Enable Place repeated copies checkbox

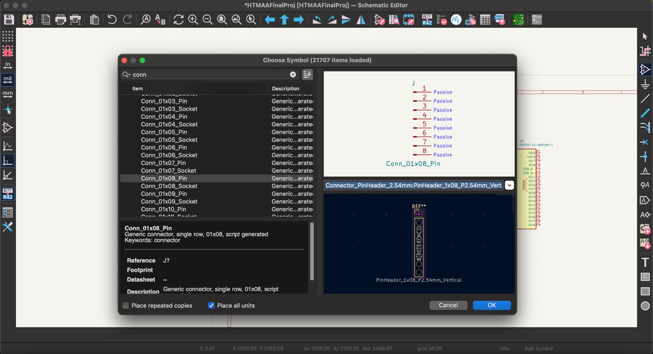click(x=126, y=305)
